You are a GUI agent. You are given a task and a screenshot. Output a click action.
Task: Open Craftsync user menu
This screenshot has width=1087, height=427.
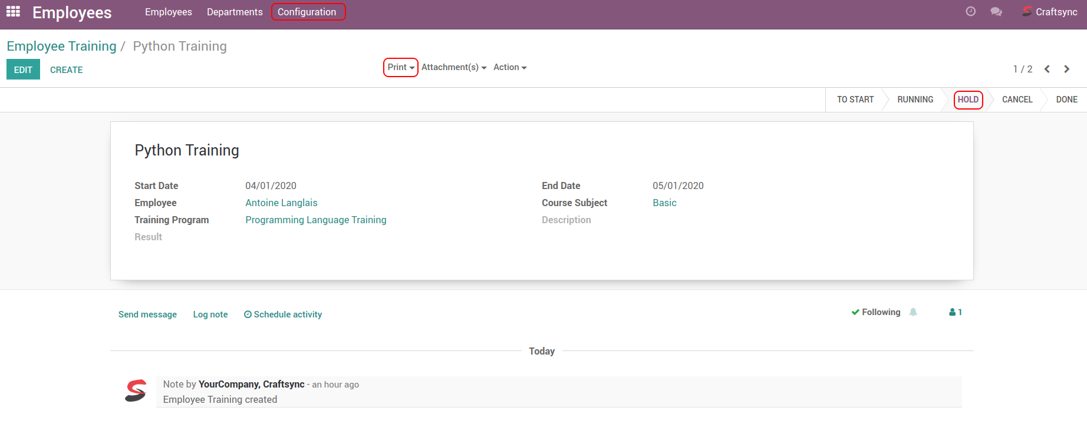1050,12
